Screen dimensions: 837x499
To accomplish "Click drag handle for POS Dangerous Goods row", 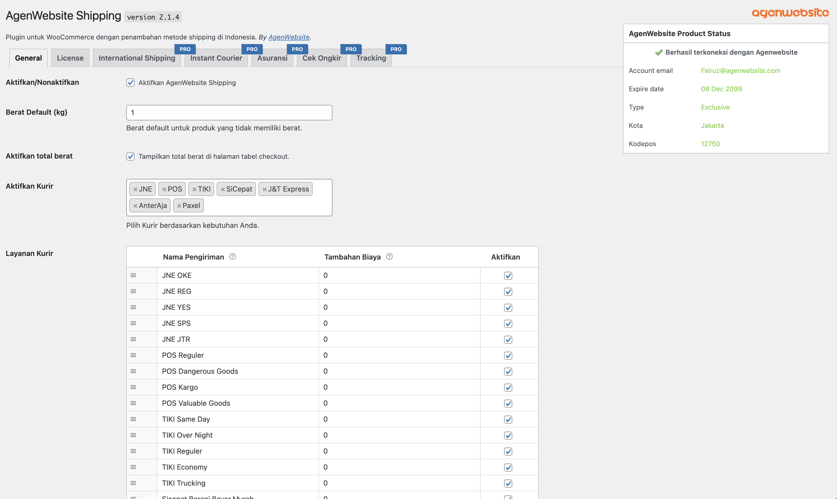I will [133, 371].
